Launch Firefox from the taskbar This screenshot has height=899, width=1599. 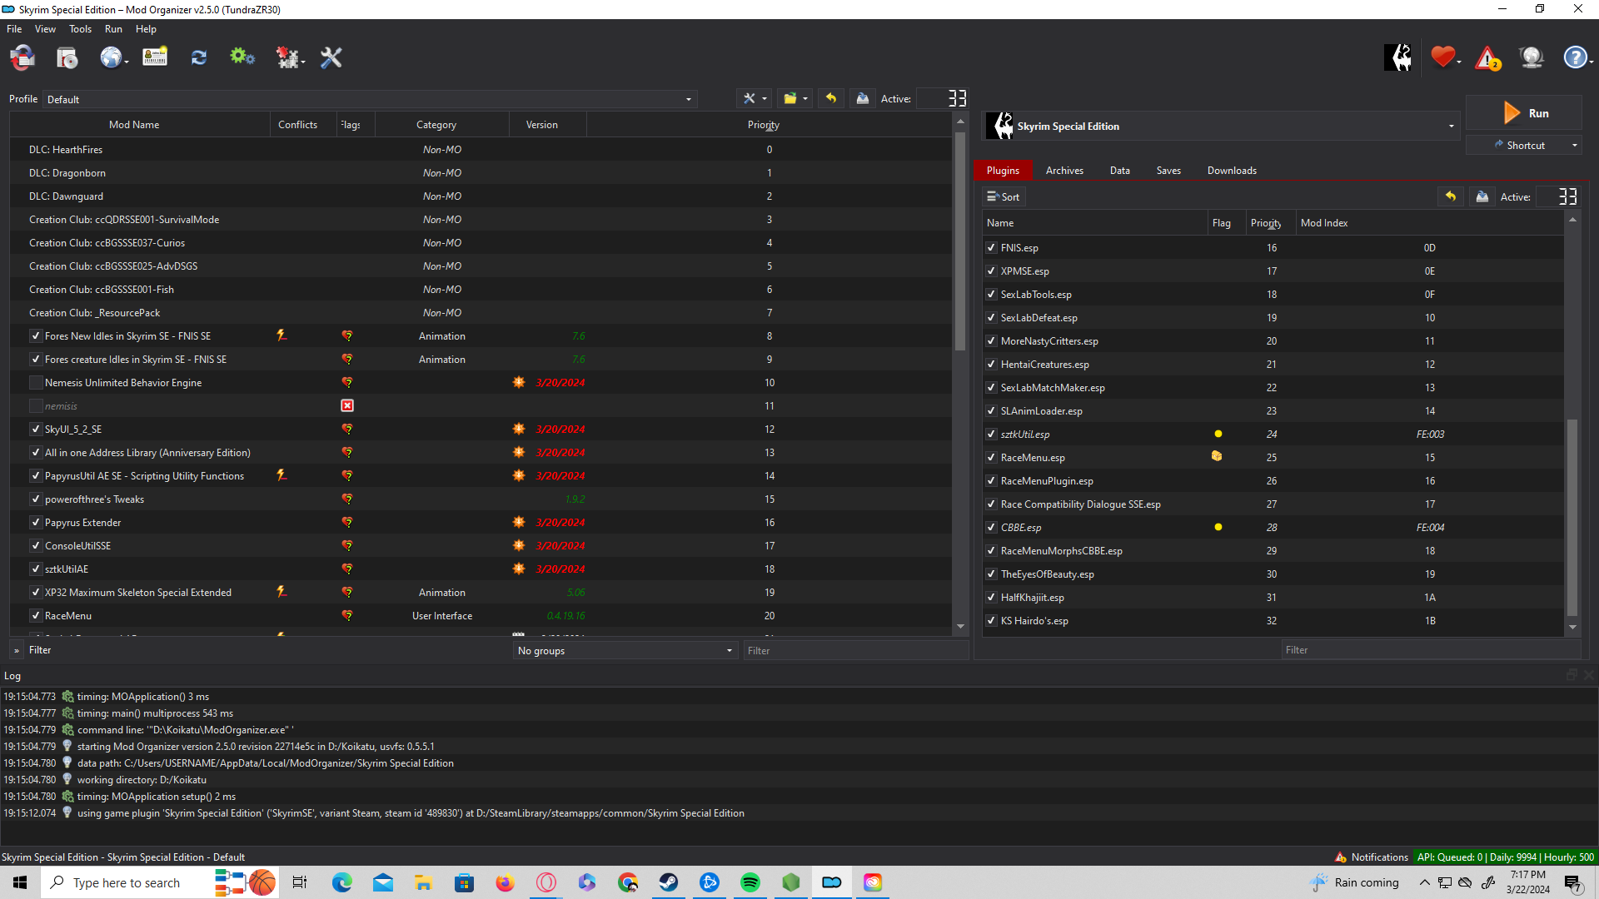(506, 882)
